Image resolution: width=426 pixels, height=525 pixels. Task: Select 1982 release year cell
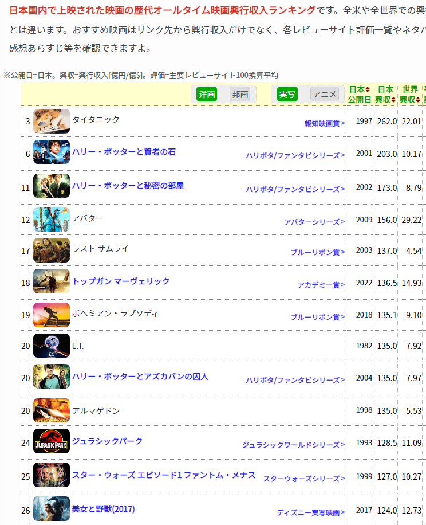pos(364,346)
